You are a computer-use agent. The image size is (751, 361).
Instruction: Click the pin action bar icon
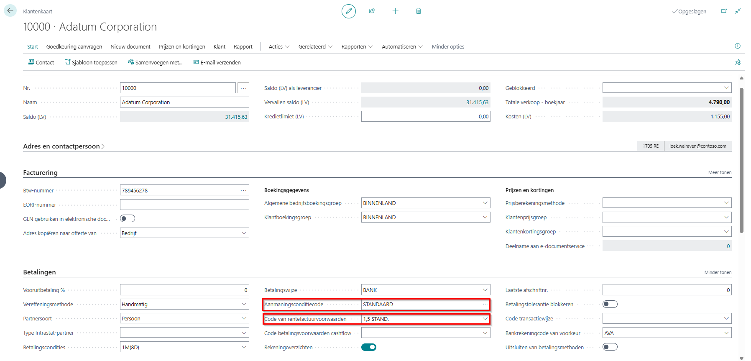click(738, 62)
